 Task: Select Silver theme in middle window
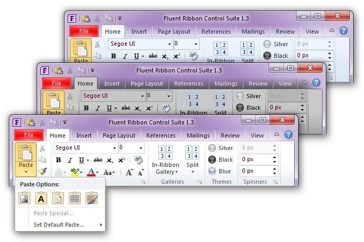coord(248,96)
